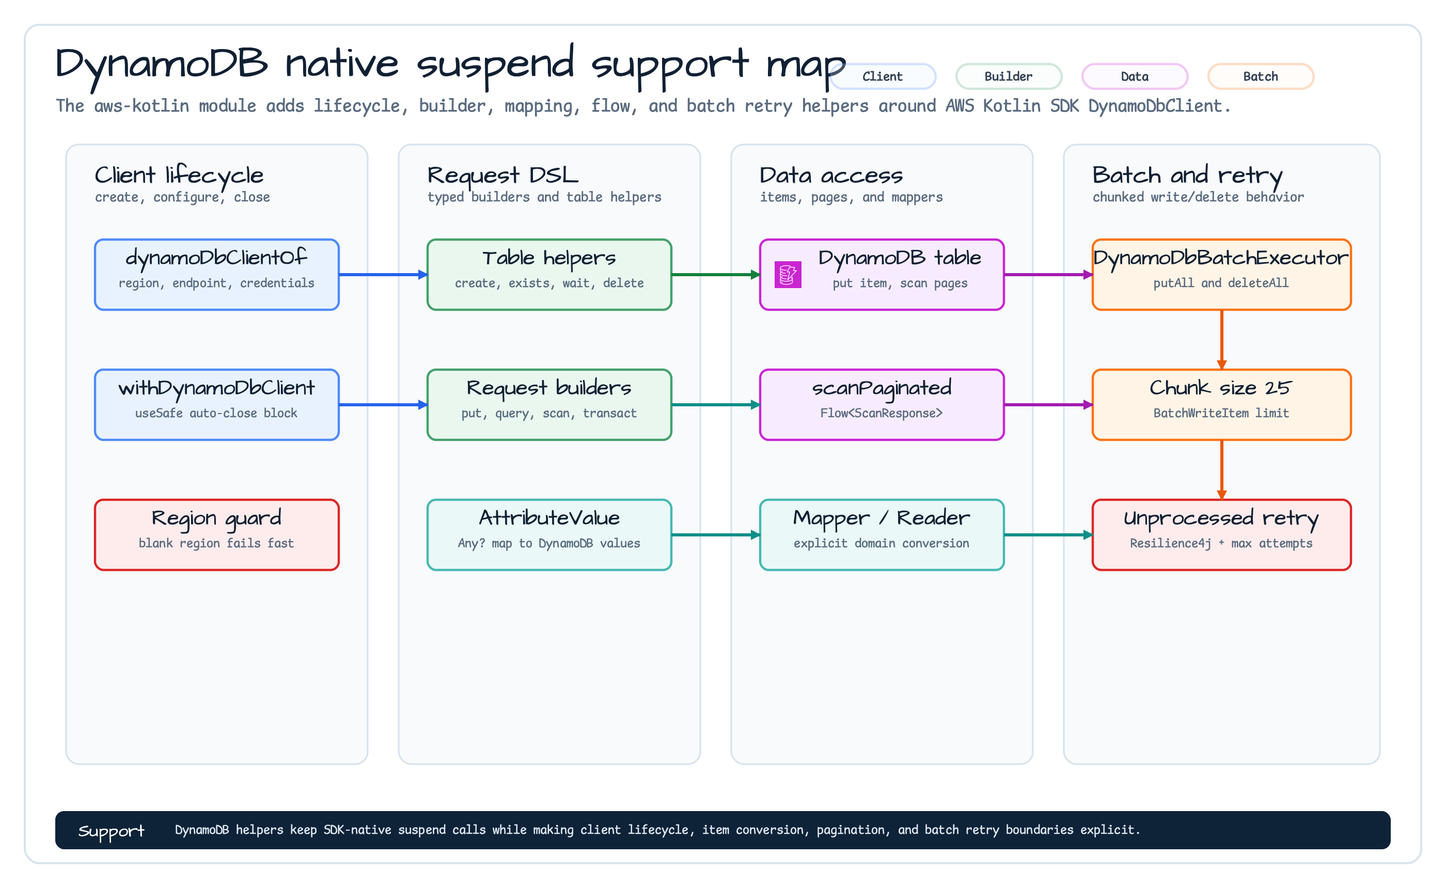The height and width of the screenshot is (888, 1446).
Task: Click 'putAll and deleteAll' text
Action: 1222,283
